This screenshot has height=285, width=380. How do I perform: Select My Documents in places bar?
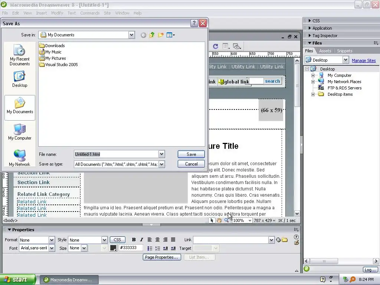[x=20, y=108]
